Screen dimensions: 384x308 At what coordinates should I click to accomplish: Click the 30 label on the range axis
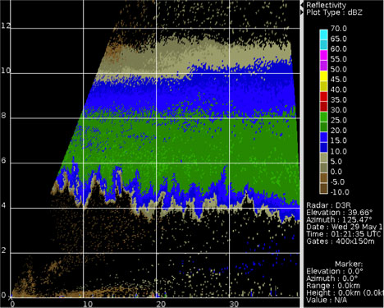[234, 304]
